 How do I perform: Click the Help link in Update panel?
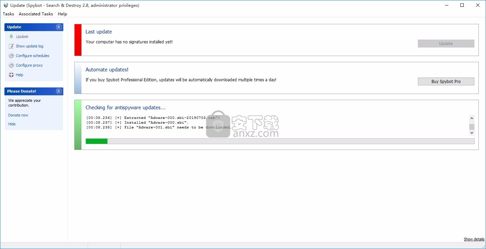click(x=20, y=75)
